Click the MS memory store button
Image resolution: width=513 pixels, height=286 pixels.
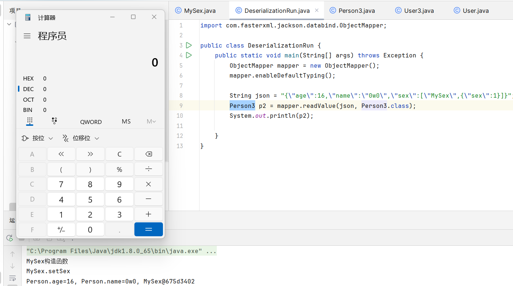click(x=126, y=121)
